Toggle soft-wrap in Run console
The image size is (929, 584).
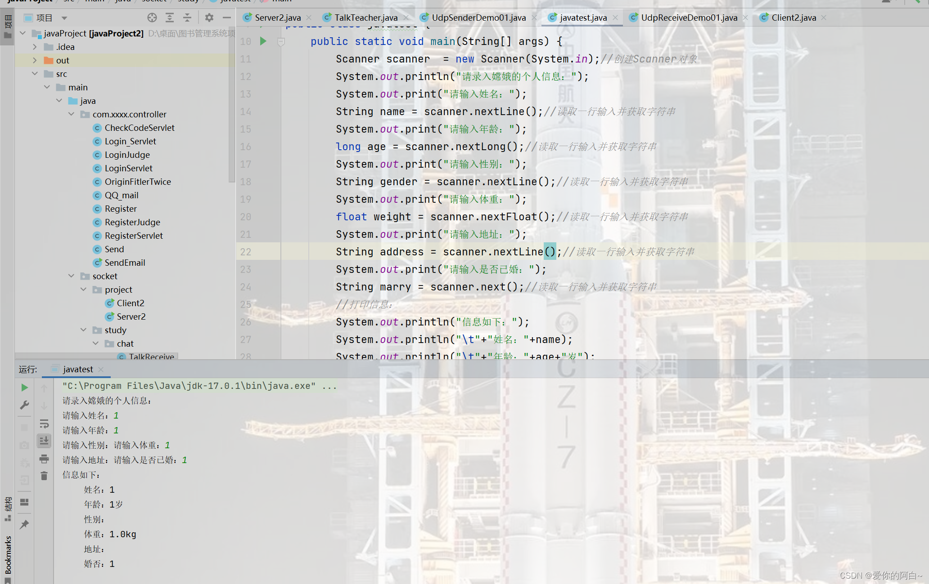[x=44, y=424]
